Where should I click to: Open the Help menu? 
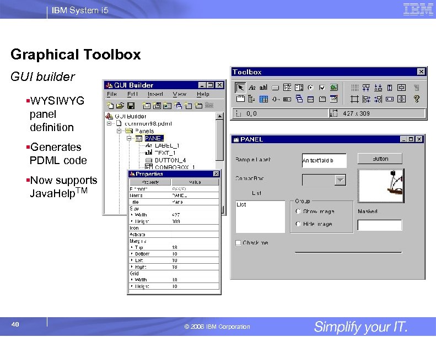coord(203,94)
